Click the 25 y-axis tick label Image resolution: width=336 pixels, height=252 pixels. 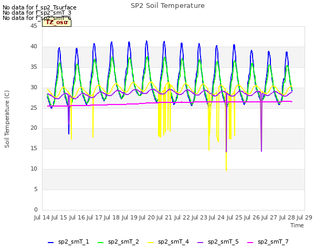pyautogui.click(x=34, y=108)
